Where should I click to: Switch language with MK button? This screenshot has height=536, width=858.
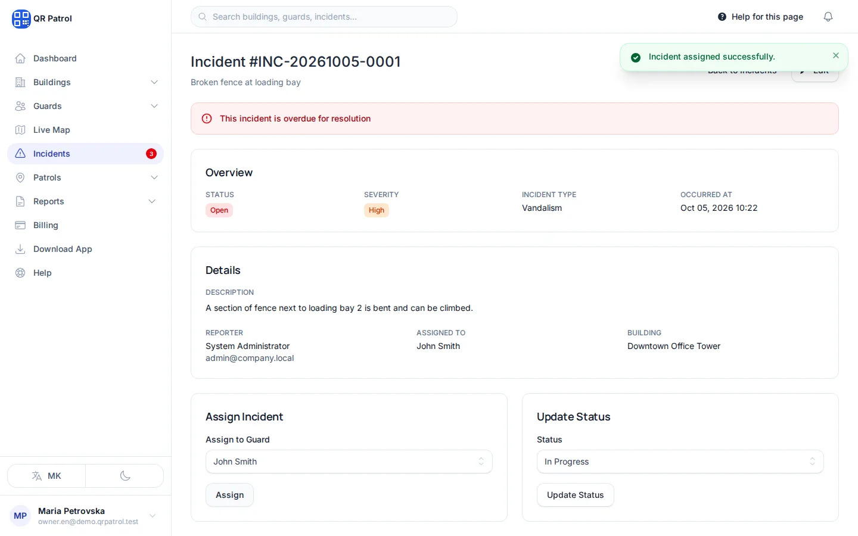click(46, 476)
